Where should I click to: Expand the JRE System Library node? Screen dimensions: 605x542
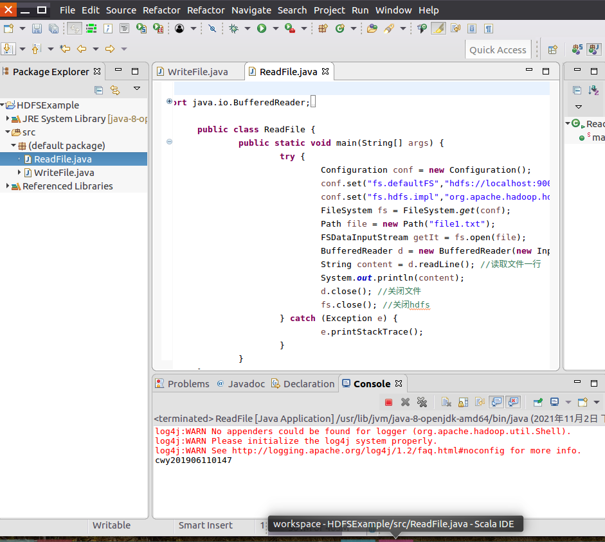(x=8, y=119)
